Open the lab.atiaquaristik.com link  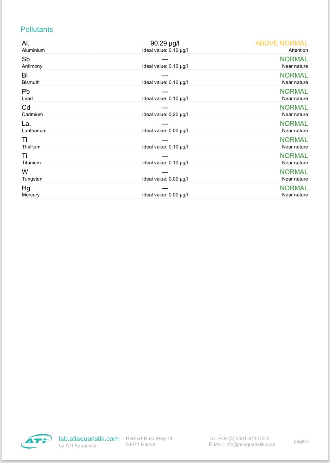point(88,439)
